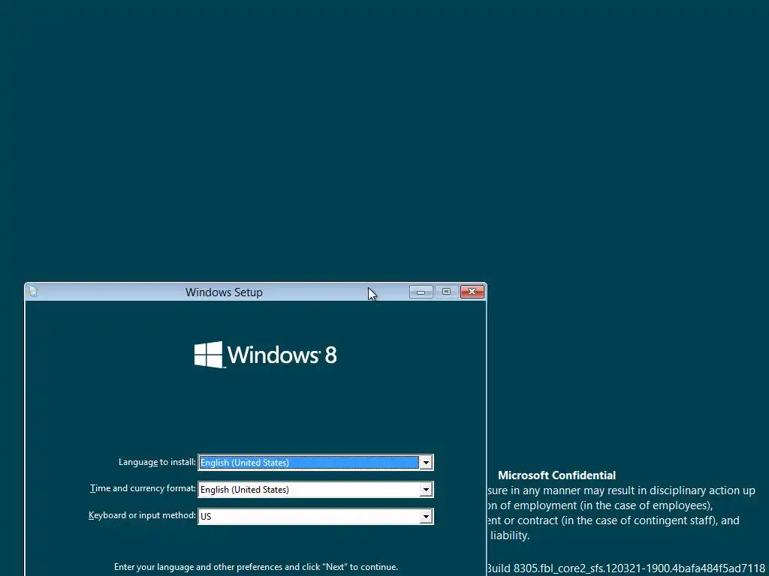Open the Keyboard or input method dropdown arrow
Image resolution: width=769 pixels, height=576 pixels.
pyautogui.click(x=426, y=516)
